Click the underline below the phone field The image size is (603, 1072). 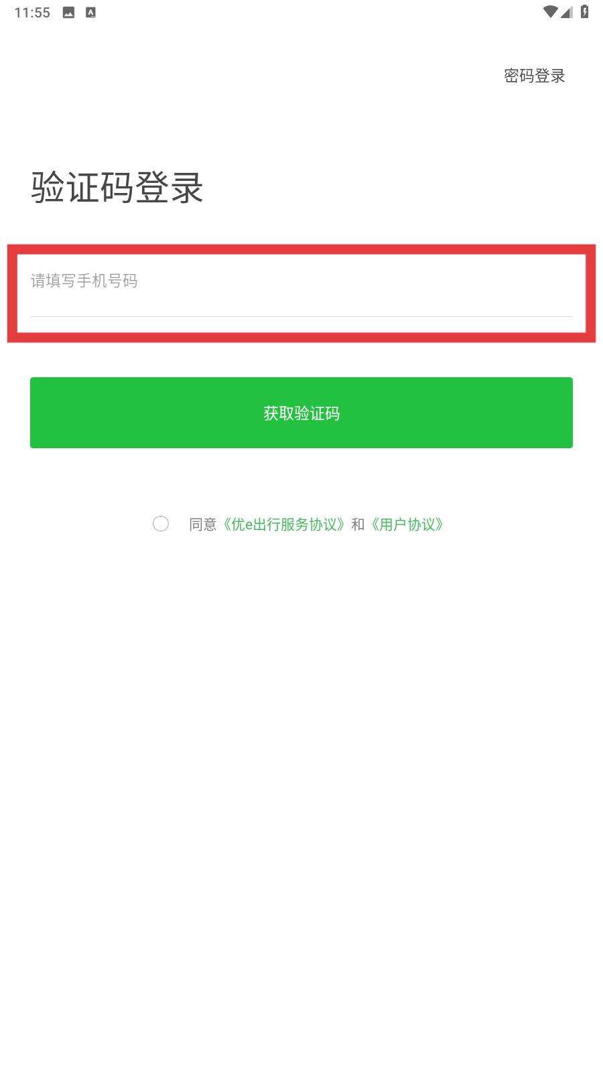coord(301,316)
